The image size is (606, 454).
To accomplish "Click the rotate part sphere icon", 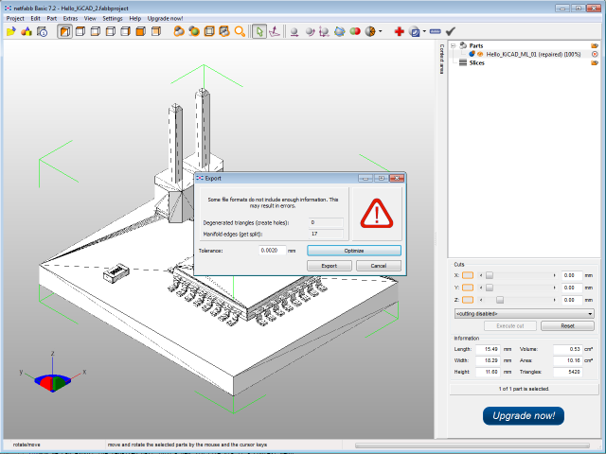I will [x=310, y=31].
